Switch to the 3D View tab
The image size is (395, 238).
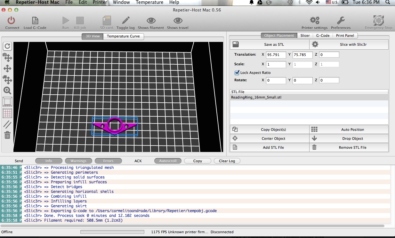[x=93, y=36]
